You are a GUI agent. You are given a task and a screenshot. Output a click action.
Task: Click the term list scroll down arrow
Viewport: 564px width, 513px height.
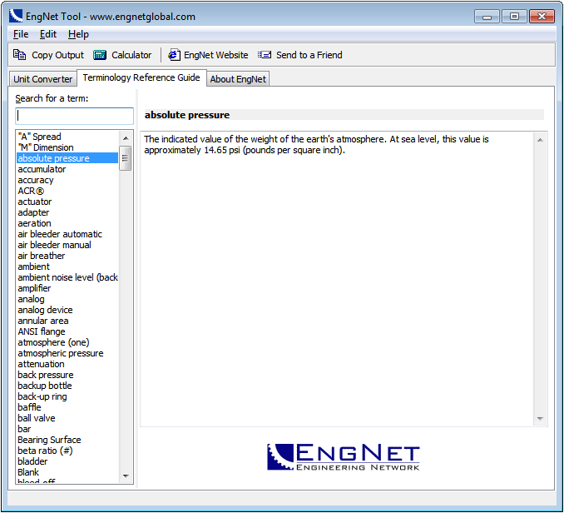click(x=126, y=476)
